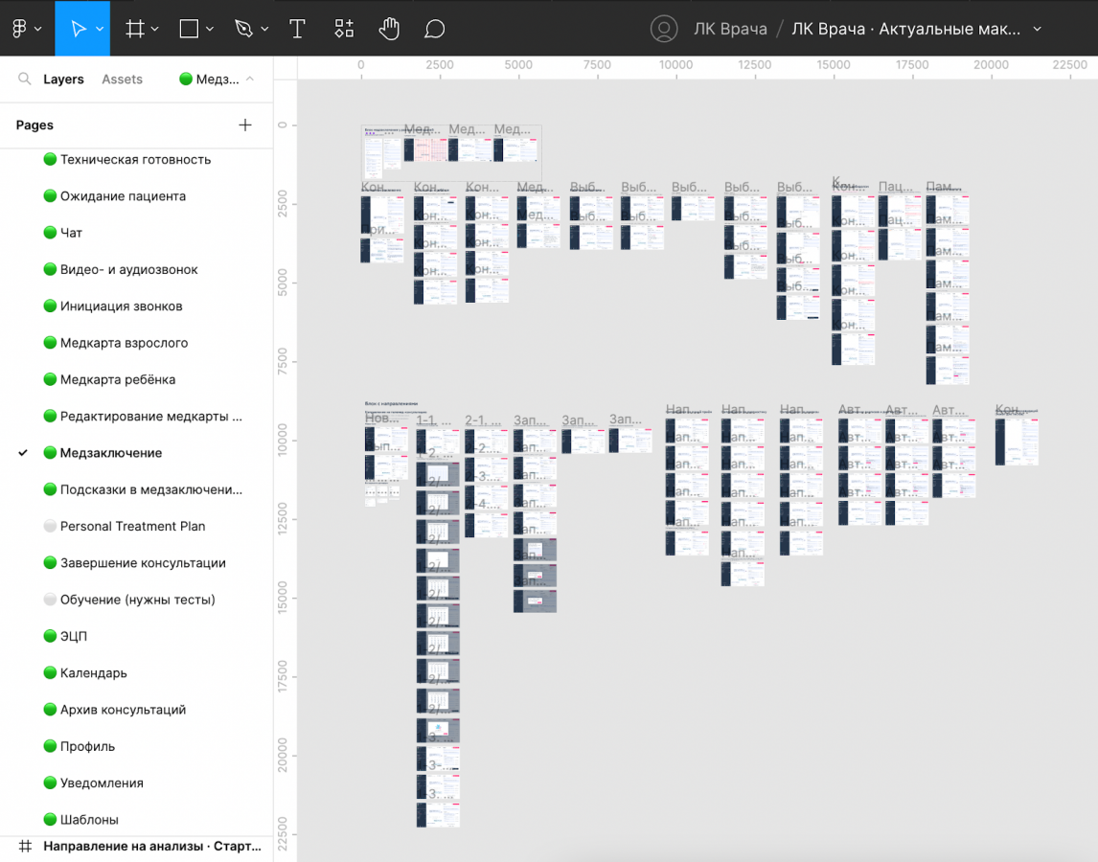The height and width of the screenshot is (862, 1098).
Task: Select the Comment tool
Action: [x=435, y=29]
